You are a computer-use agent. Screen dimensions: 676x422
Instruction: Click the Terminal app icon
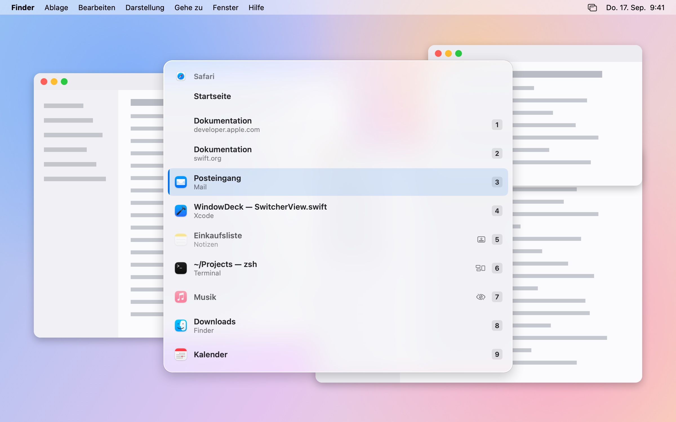pos(181,268)
